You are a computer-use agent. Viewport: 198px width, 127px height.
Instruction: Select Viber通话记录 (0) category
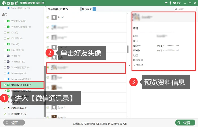20,67
